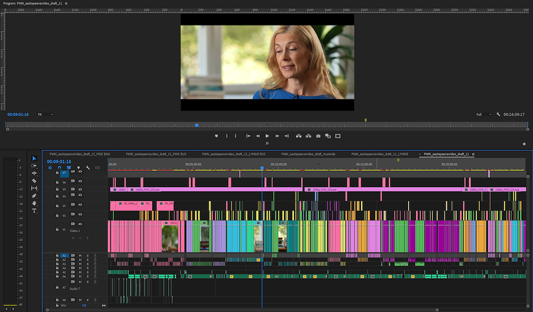
Task: Hide track V1 with its eye icon
Action: (x=80, y=224)
